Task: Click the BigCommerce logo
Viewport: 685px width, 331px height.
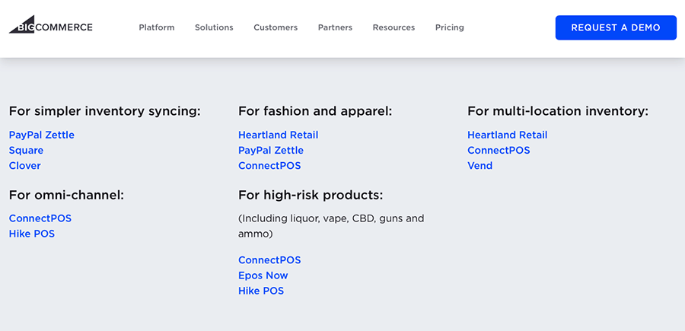Action: point(51,25)
